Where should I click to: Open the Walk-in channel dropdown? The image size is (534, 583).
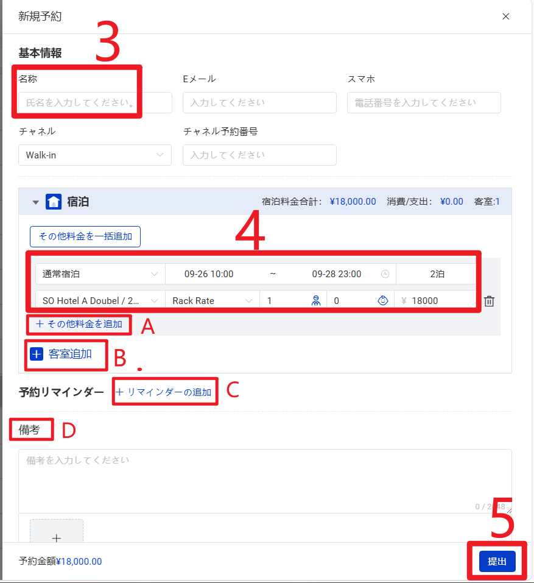pyautogui.click(x=95, y=155)
